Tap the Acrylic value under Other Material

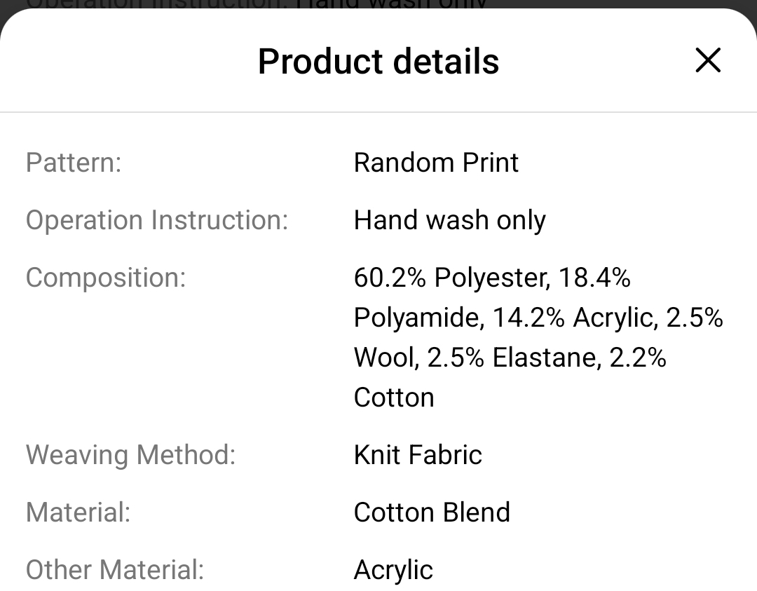pos(393,571)
